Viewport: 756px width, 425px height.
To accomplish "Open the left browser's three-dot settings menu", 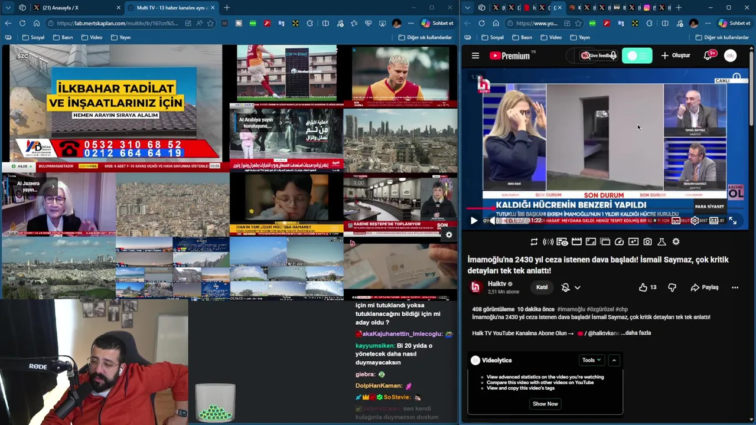I will pyautogui.click(x=410, y=23).
